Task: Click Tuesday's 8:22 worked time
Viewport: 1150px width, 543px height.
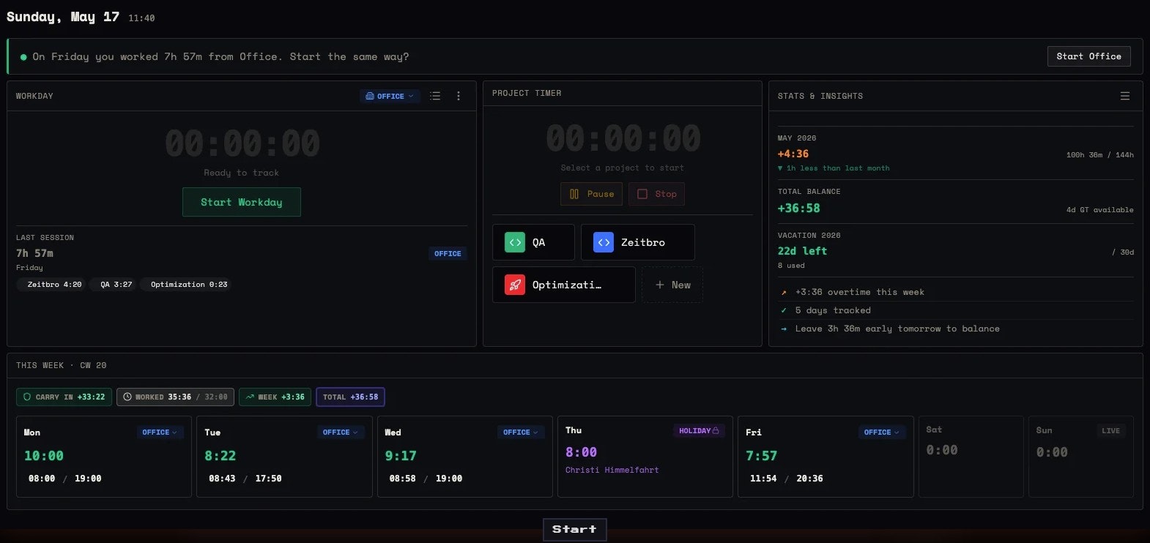Action: click(220, 456)
